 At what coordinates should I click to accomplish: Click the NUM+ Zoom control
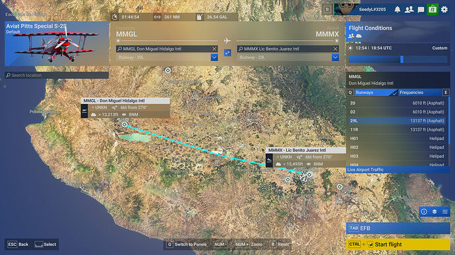click(248, 244)
